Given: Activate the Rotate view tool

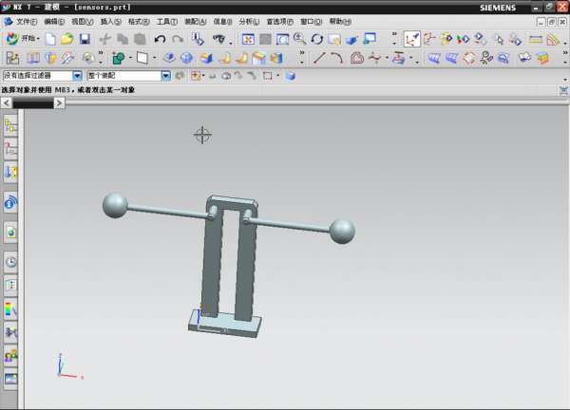Looking at the screenshot, I should [x=317, y=39].
